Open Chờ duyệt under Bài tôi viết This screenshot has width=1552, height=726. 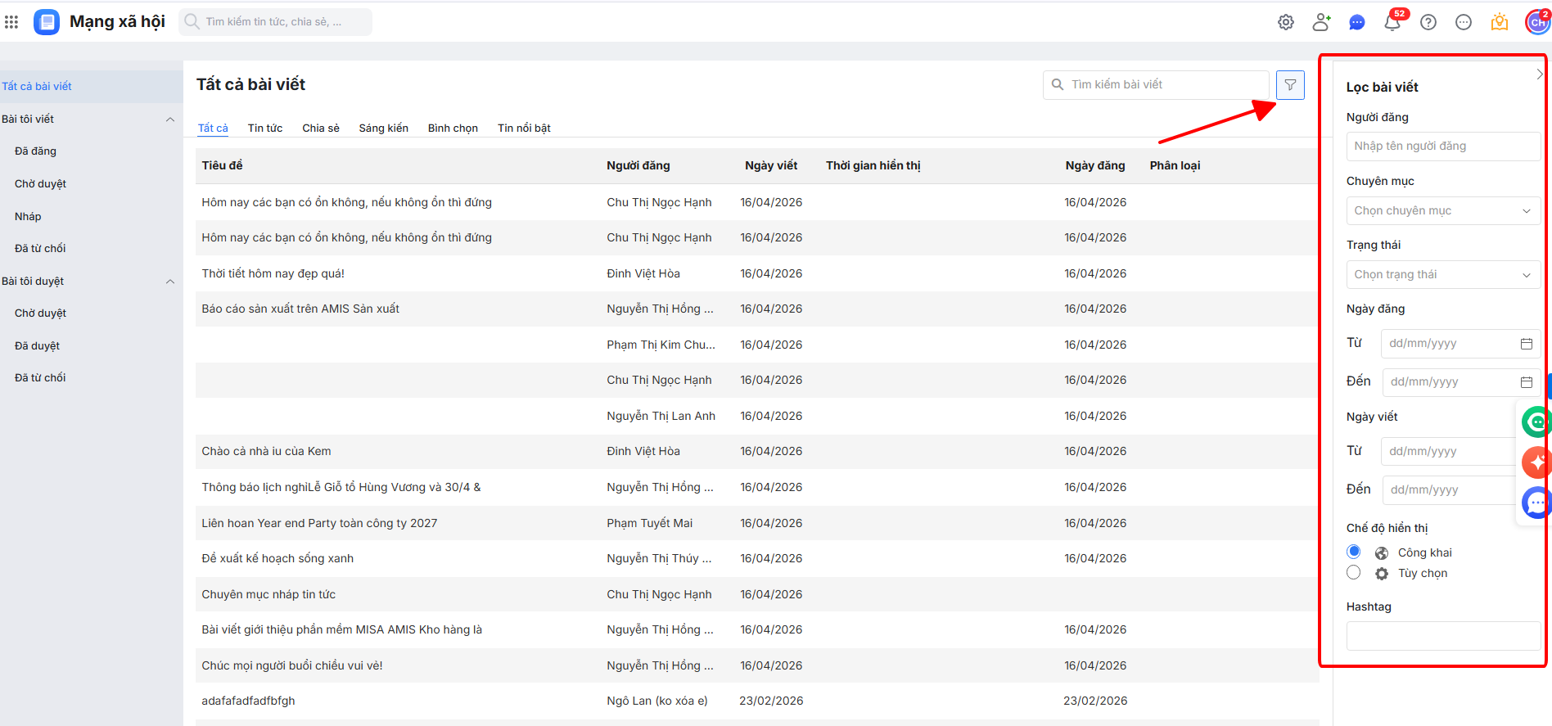coord(41,184)
